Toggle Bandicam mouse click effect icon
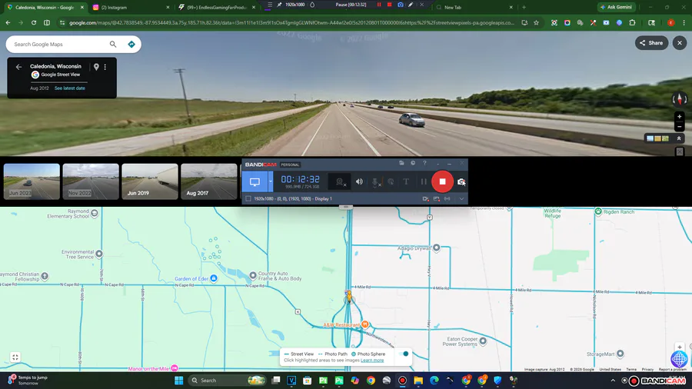Viewport: 692px width, 389px height. (391, 181)
